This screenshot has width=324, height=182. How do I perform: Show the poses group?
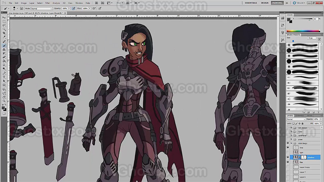(x=288, y=139)
